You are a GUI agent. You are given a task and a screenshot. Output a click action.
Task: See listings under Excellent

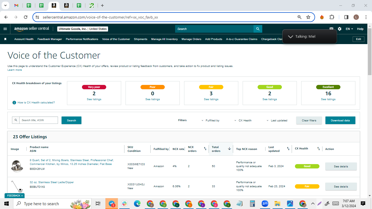click(x=328, y=99)
